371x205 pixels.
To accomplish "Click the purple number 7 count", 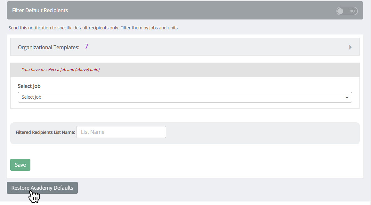I will click(x=86, y=47).
